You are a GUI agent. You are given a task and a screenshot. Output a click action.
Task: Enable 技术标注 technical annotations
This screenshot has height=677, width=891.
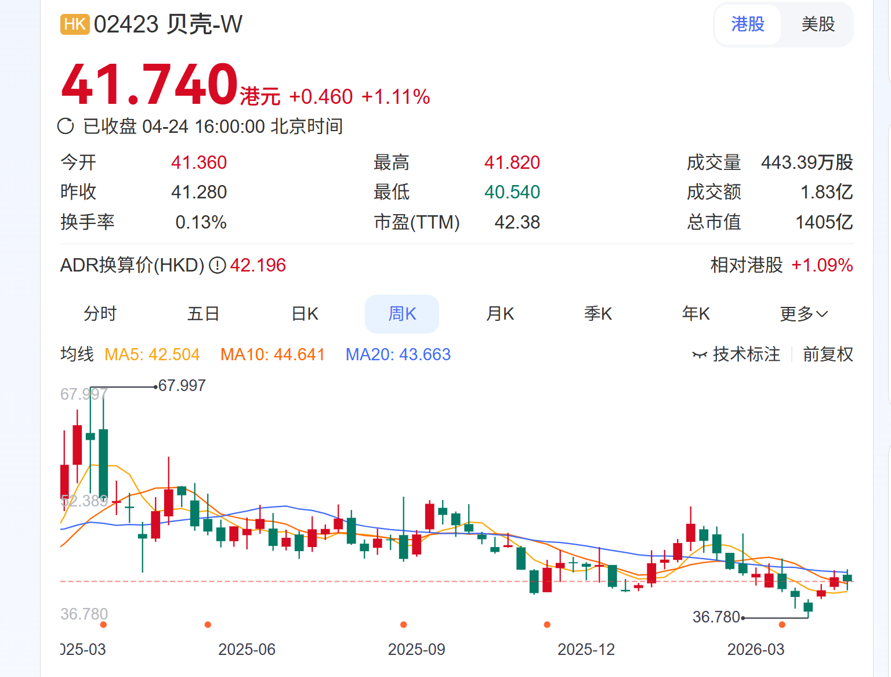point(747,354)
